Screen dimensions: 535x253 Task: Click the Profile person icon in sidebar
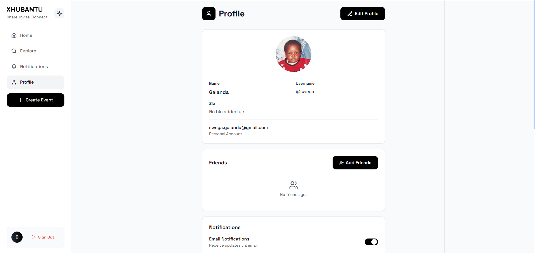[x=14, y=82]
